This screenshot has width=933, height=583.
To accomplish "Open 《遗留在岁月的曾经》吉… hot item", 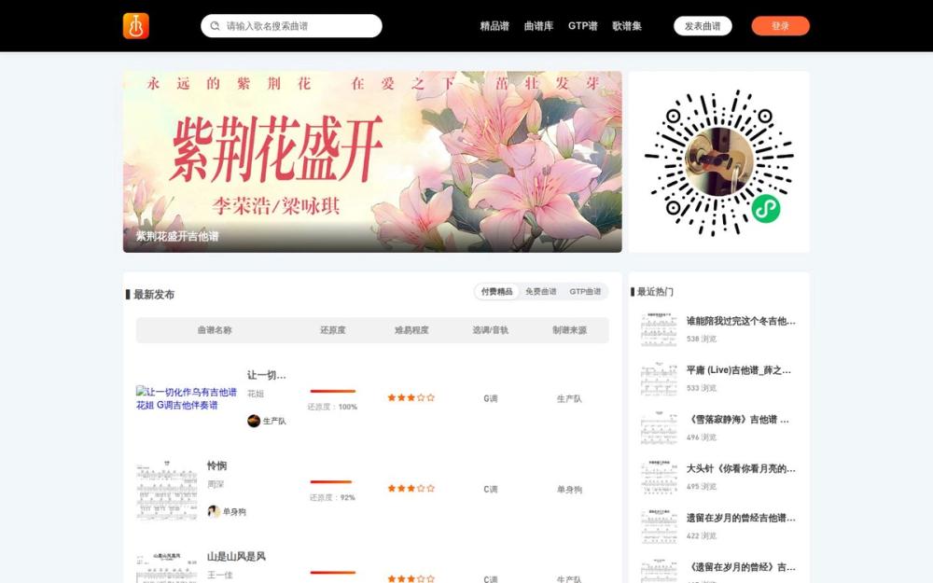I will coord(741,567).
